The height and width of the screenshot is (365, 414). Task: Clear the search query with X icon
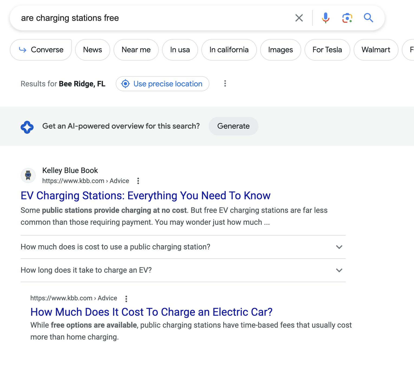[299, 18]
